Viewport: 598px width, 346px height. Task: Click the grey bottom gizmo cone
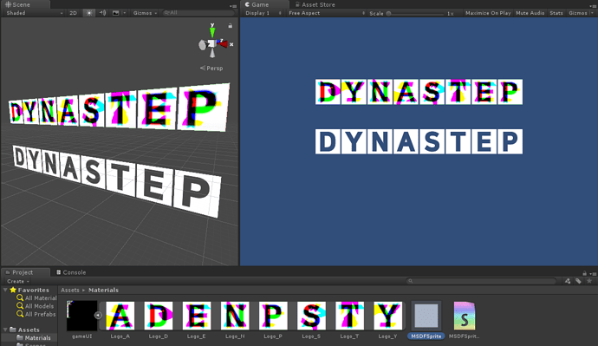click(212, 54)
